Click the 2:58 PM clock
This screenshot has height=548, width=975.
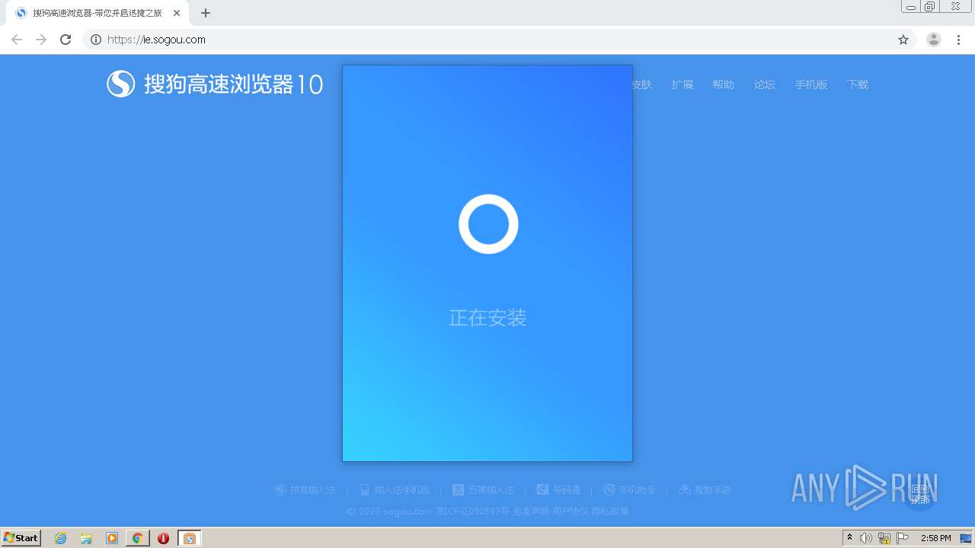(935, 538)
